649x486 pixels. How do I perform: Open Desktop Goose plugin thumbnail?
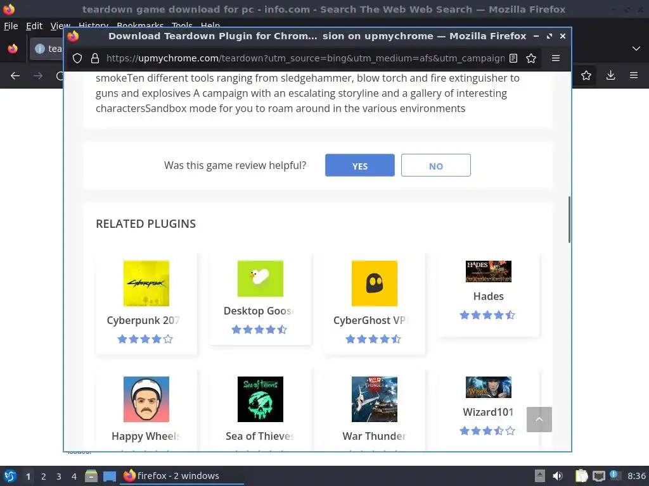coord(260,278)
